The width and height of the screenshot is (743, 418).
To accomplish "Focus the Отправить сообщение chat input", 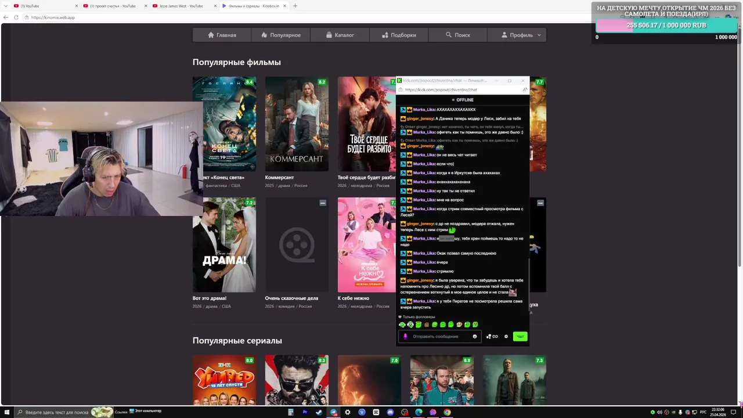I will pos(439,336).
